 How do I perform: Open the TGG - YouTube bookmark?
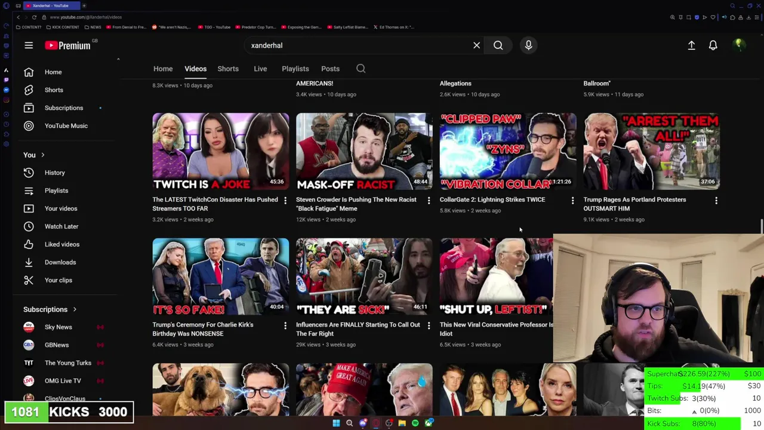point(214,27)
